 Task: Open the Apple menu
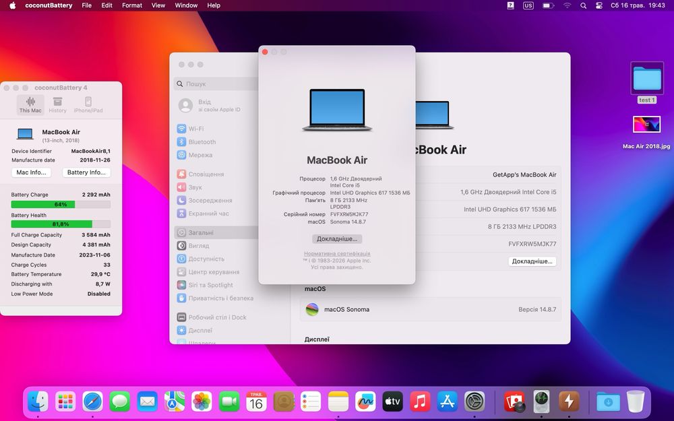click(x=12, y=5)
